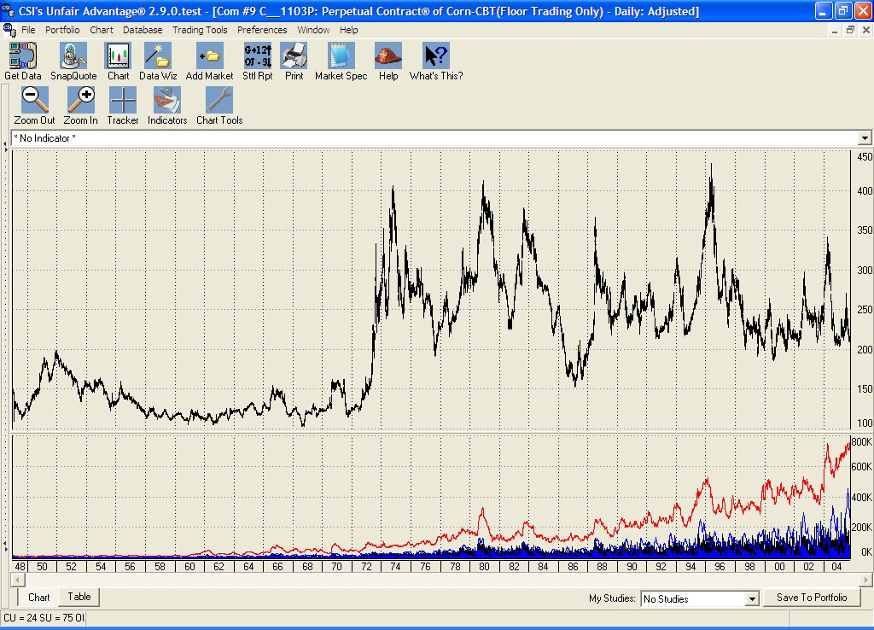Click the 800K volume axis label
Image resolution: width=874 pixels, height=630 pixels.
pyautogui.click(x=862, y=442)
